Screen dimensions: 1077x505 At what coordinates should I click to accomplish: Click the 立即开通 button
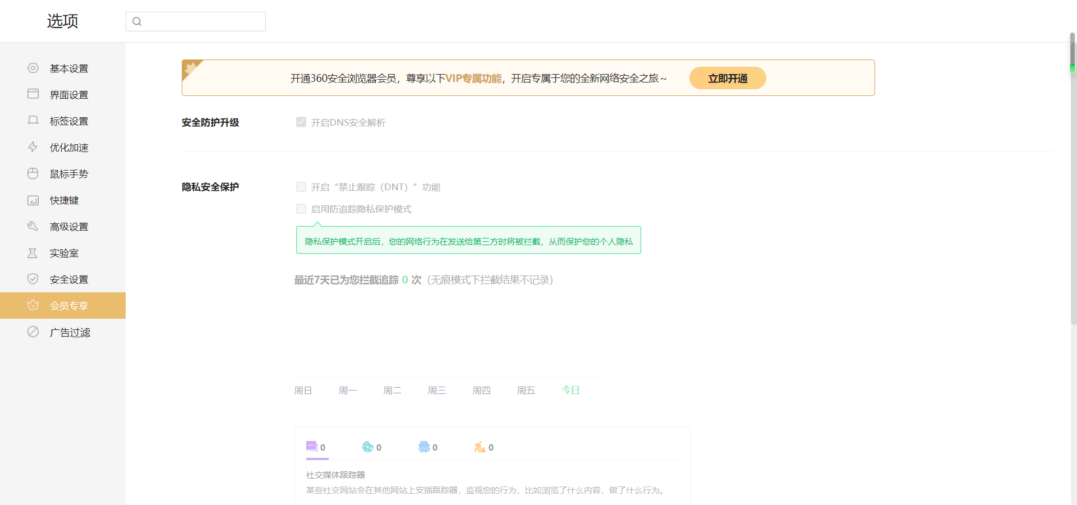coord(728,78)
